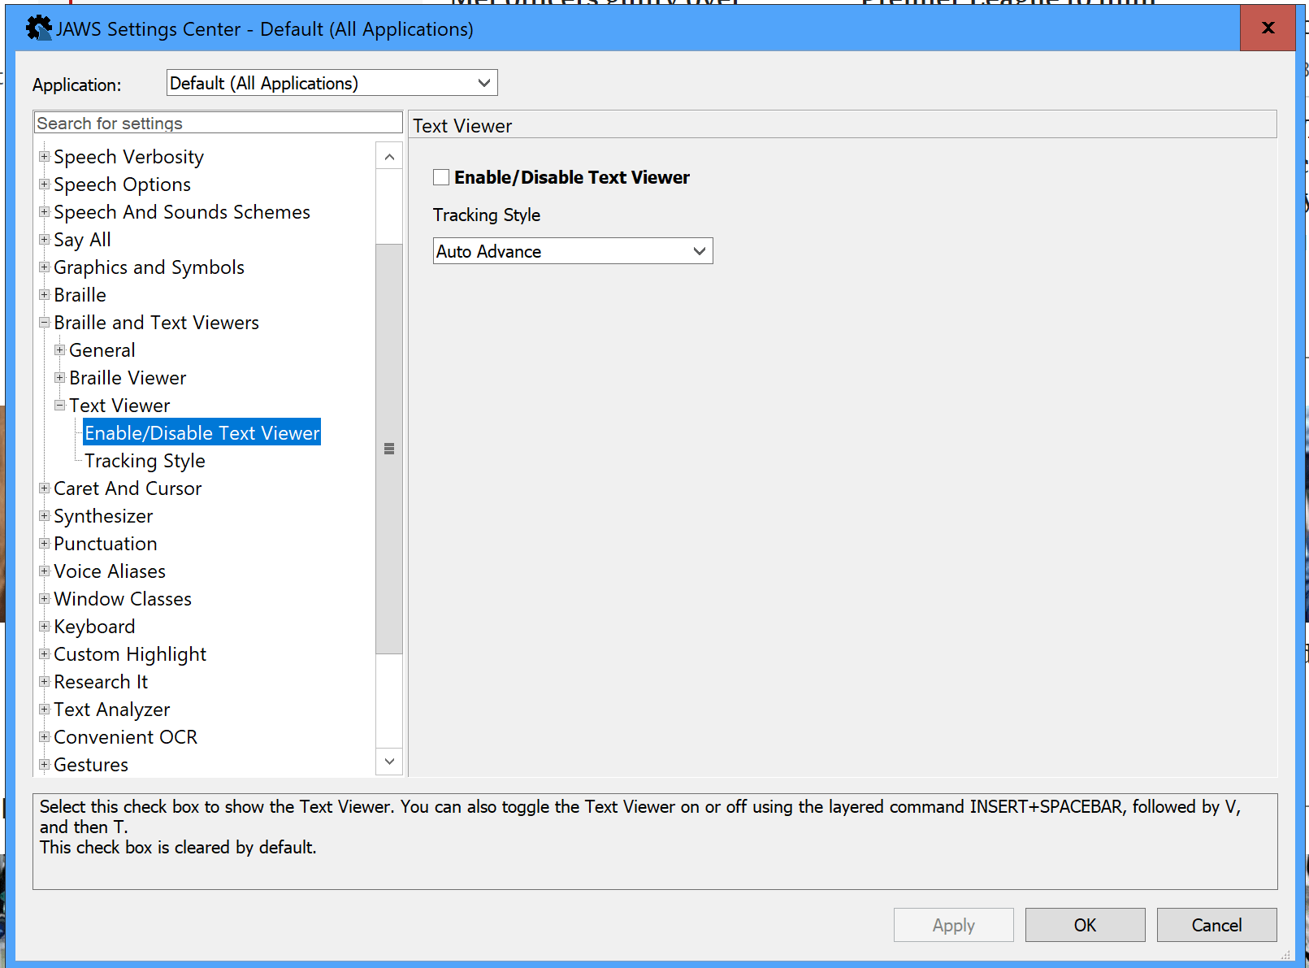Expand the Speech Options node

point(45,184)
